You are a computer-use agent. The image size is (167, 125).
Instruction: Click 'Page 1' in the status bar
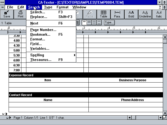(x=18, y=118)
